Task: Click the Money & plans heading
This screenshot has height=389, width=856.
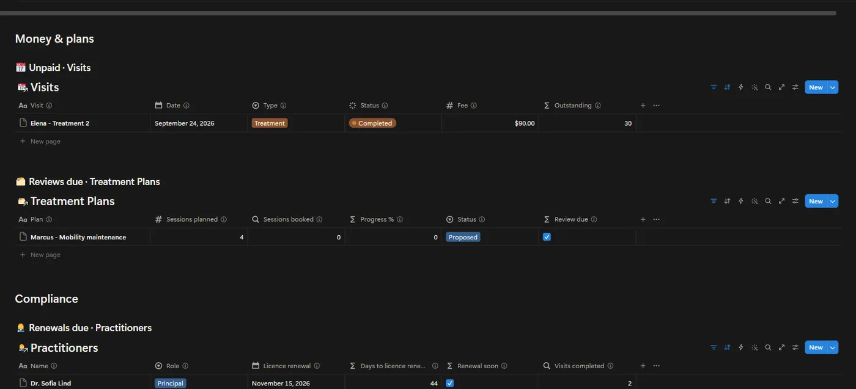Action: [x=54, y=39]
